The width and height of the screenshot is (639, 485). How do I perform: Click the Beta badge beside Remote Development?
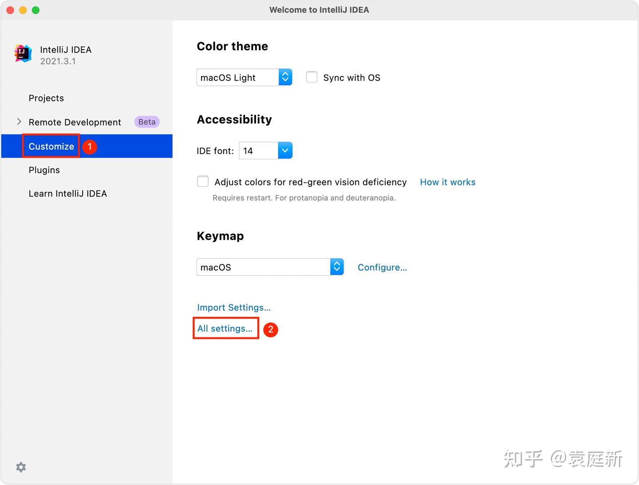click(147, 122)
